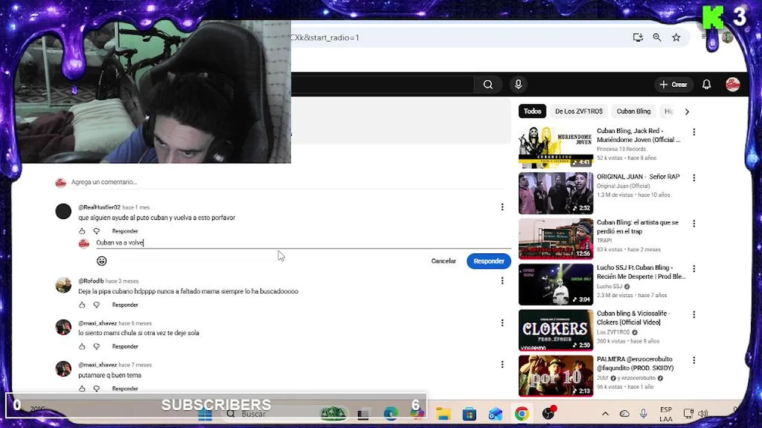Dislike the 'lo siento mami chula' comment
The height and width of the screenshot is (428, 762).
(96, 347)
